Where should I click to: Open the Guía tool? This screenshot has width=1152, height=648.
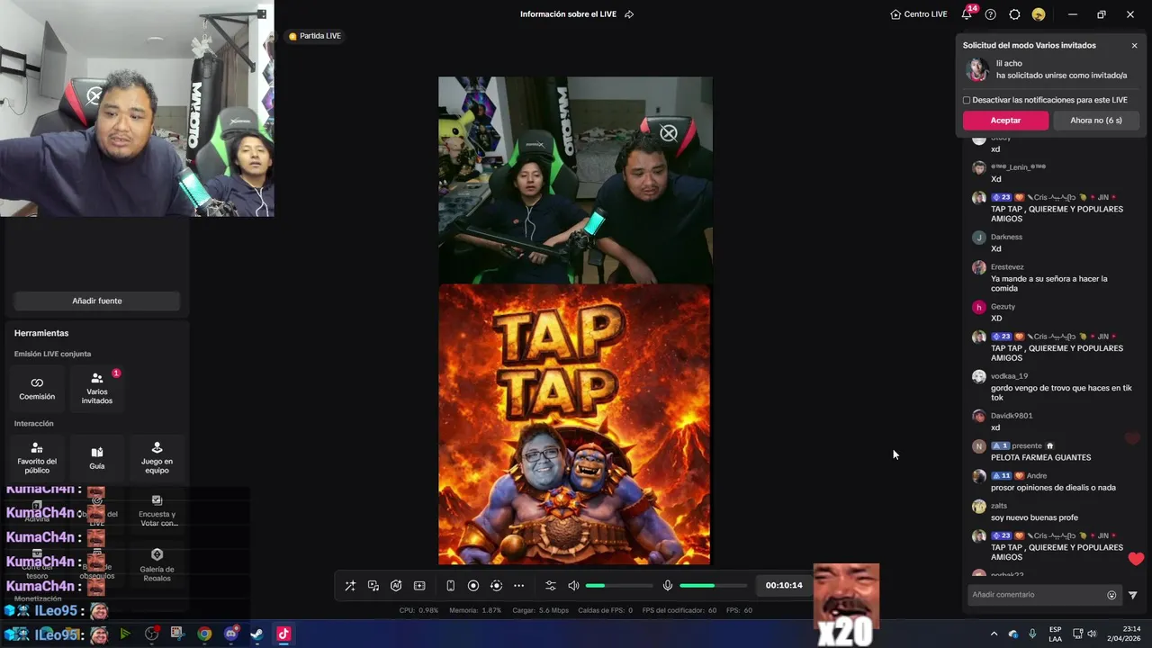point(97,458)
